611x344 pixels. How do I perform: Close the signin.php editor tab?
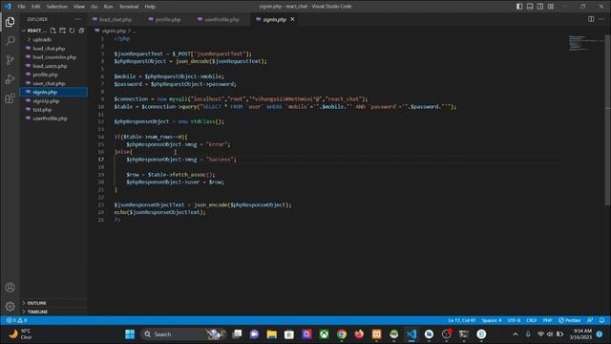coord(292,19)
